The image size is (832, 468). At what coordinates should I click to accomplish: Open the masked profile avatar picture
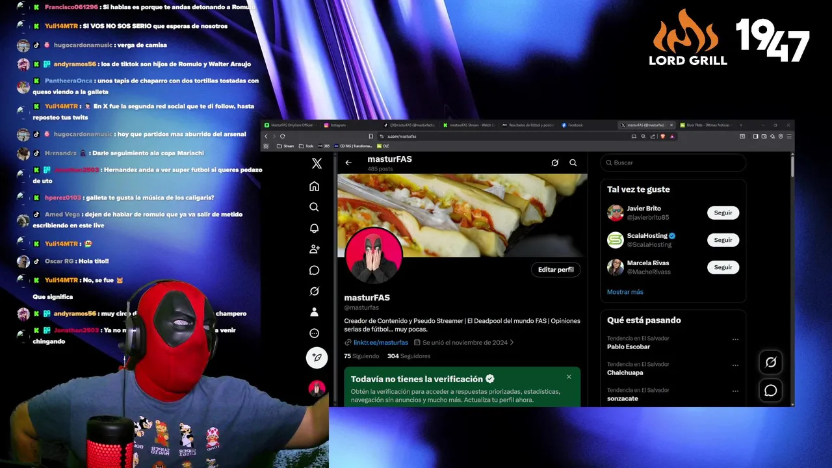tap(374, 257)
